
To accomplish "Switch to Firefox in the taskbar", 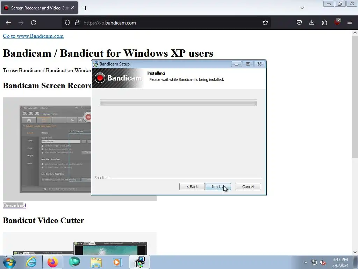I will click(53, 262).
